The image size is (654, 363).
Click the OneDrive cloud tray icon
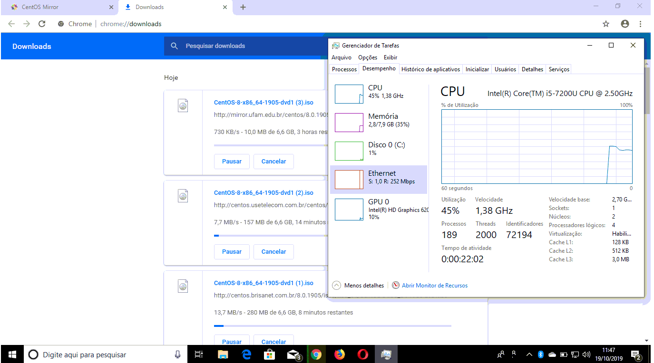(552, 354)
